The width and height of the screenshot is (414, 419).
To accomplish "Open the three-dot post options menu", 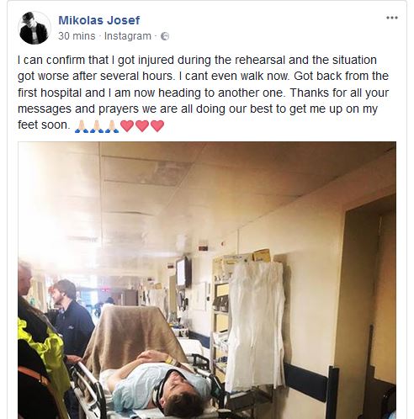I will pos(392,18).
